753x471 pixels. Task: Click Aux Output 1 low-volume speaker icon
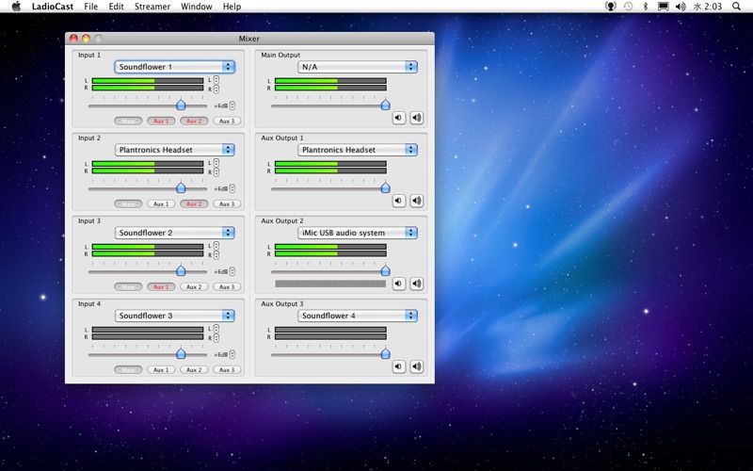[398, 201]
